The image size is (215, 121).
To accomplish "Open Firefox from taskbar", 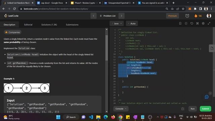I will pyautogui.click(x=113, y=117).
